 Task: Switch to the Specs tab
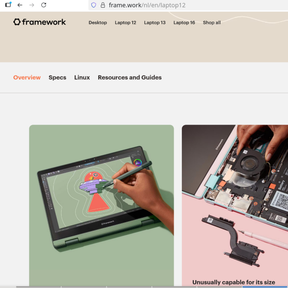(x=57, y=77)
